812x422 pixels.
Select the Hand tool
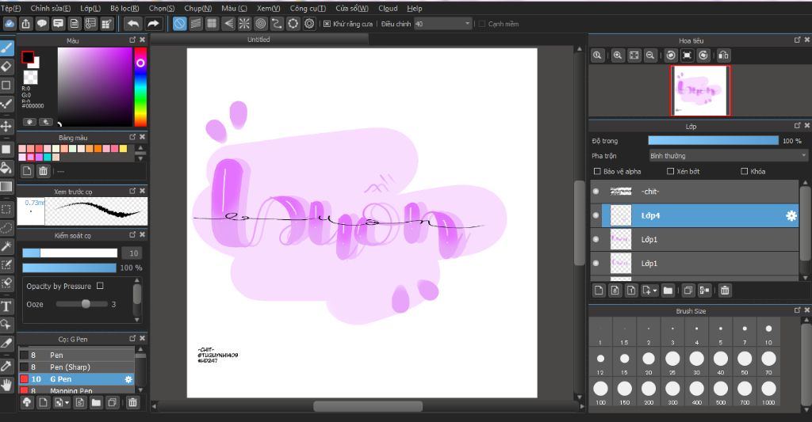point(6,385)
